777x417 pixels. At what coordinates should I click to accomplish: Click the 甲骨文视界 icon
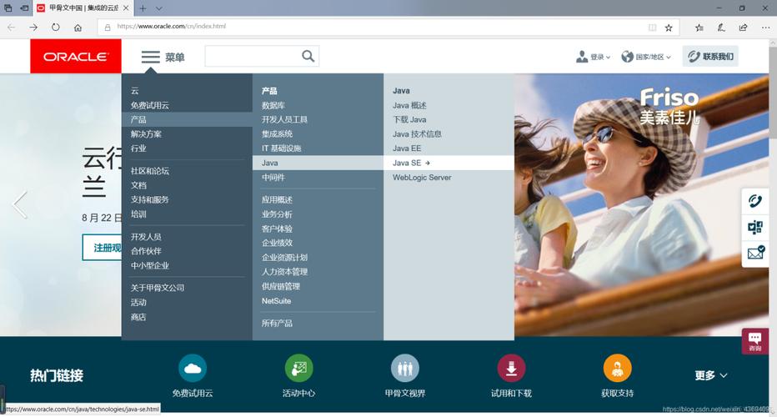point(405,369)
